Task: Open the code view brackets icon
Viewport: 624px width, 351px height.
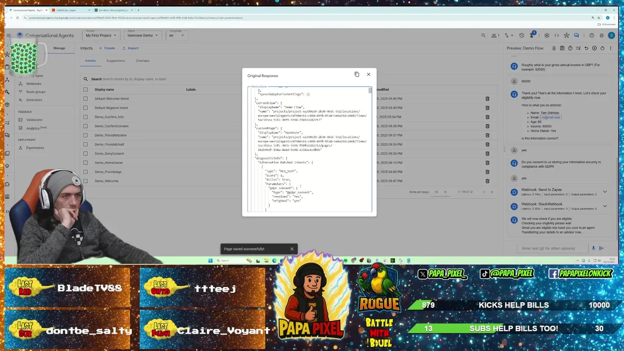Action: click(x=557, y=35)
